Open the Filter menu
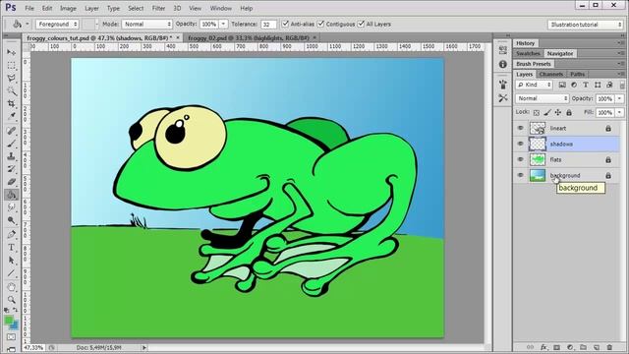The width and height of the screenshot is (629, 354). pos(158,8)
